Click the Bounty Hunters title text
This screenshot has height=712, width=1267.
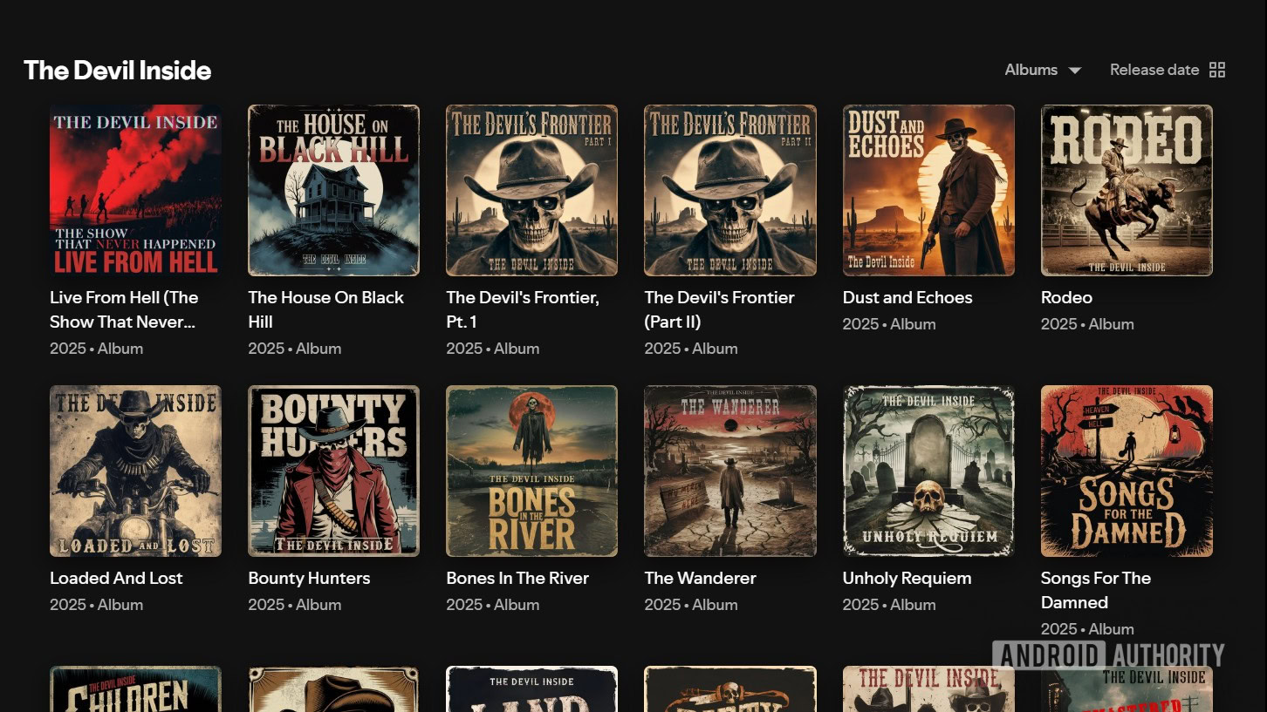tap(309, 579)
